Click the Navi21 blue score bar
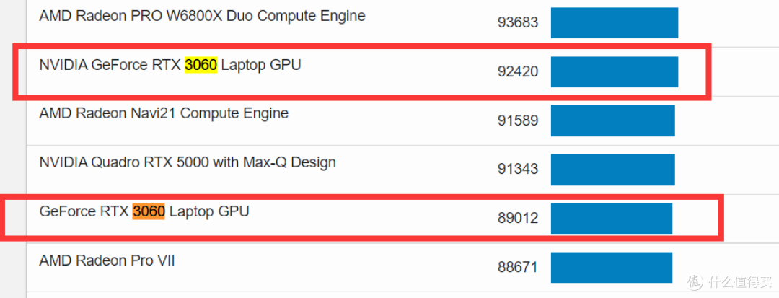The width and height of the screenshot is (779, 298). [612, 120]
